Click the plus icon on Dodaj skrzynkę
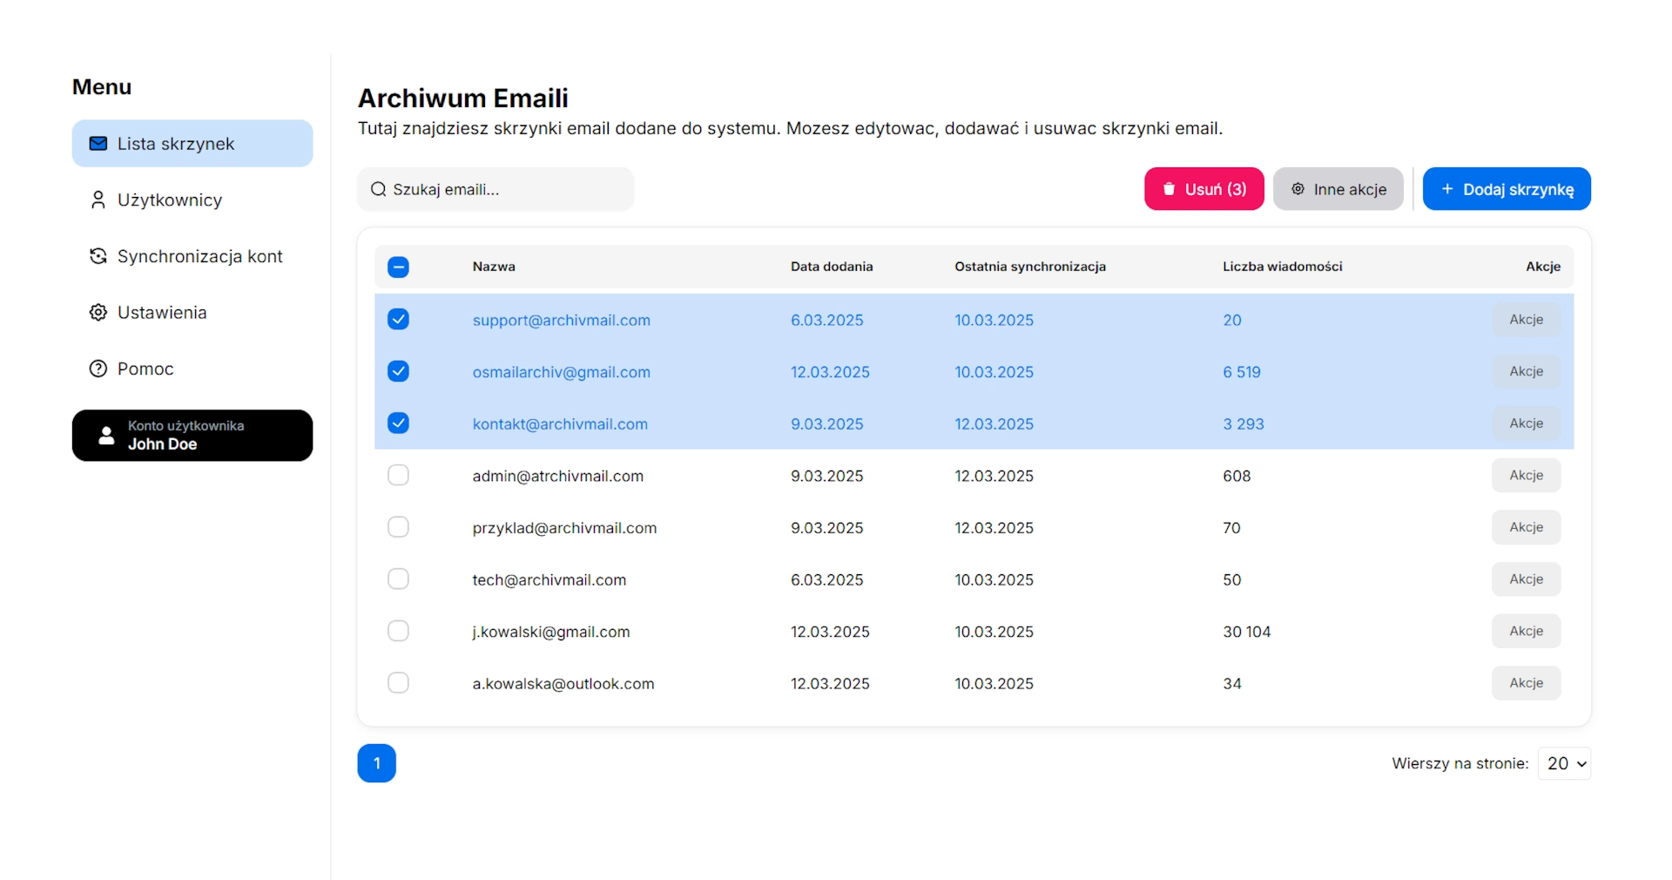 click(x=1447, y=189)
